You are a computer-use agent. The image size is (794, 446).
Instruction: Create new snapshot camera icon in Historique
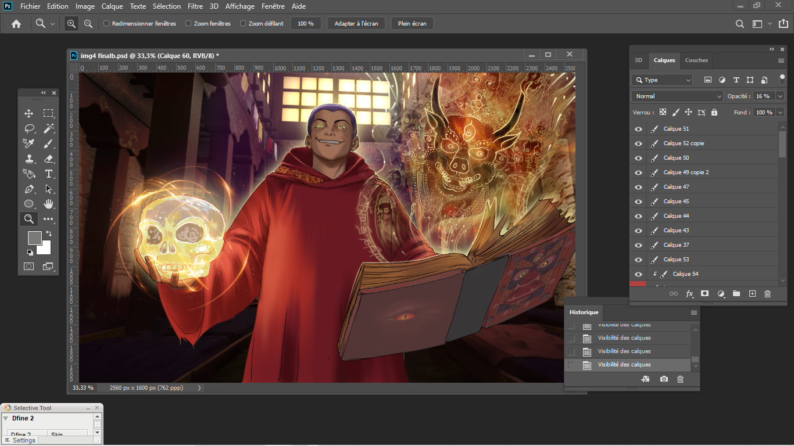664,379
